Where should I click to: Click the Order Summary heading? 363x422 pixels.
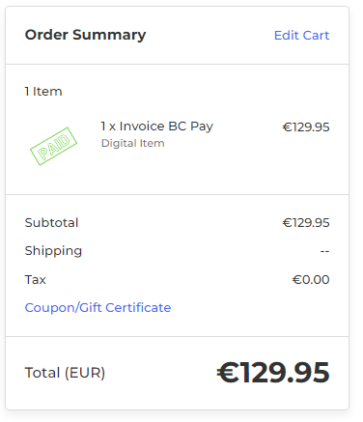pyautogui.click(x=85, y=35)
